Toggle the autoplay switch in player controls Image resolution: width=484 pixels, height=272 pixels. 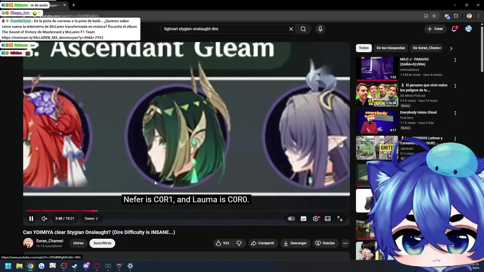(291, 218)
